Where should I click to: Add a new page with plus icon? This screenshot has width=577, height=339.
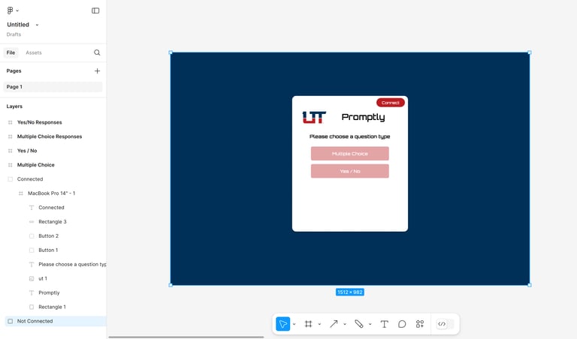97,71
